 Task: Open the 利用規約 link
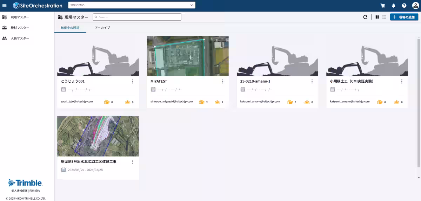[35, 191]
